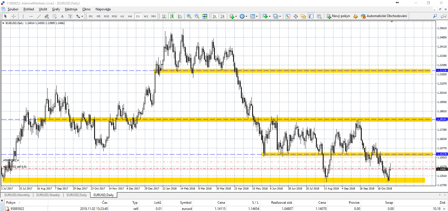Open the Grafy menu

(x=56, y=9)
